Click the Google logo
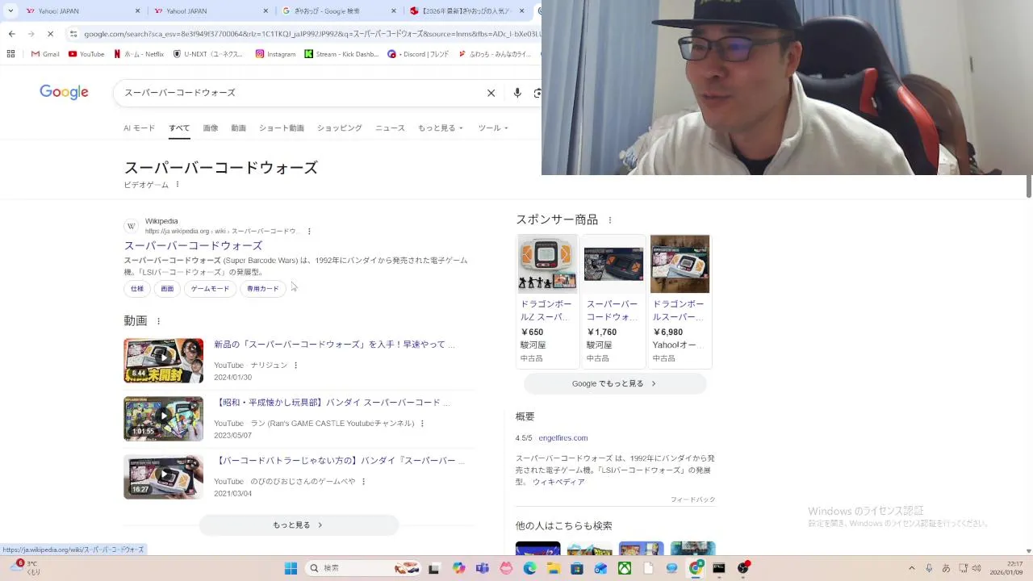Image resolution: width=1033 pixels, height=581 pixels. click(x=64, y=92)
